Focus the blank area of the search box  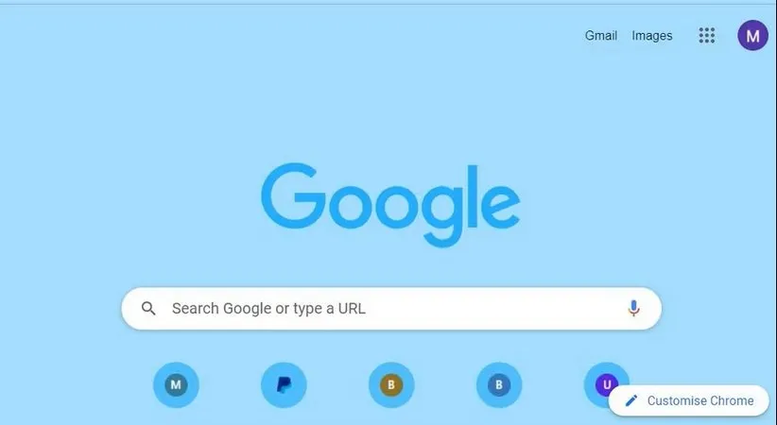[x=495, y=308]
